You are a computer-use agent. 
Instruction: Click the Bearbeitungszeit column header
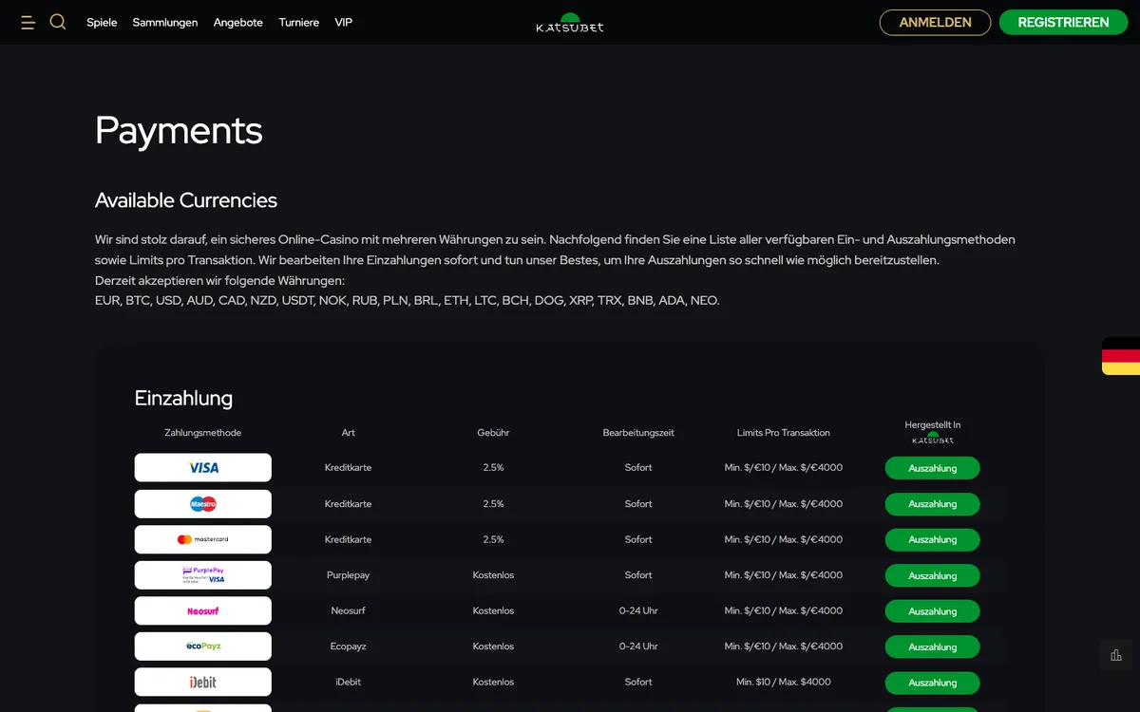pos(638,433)
